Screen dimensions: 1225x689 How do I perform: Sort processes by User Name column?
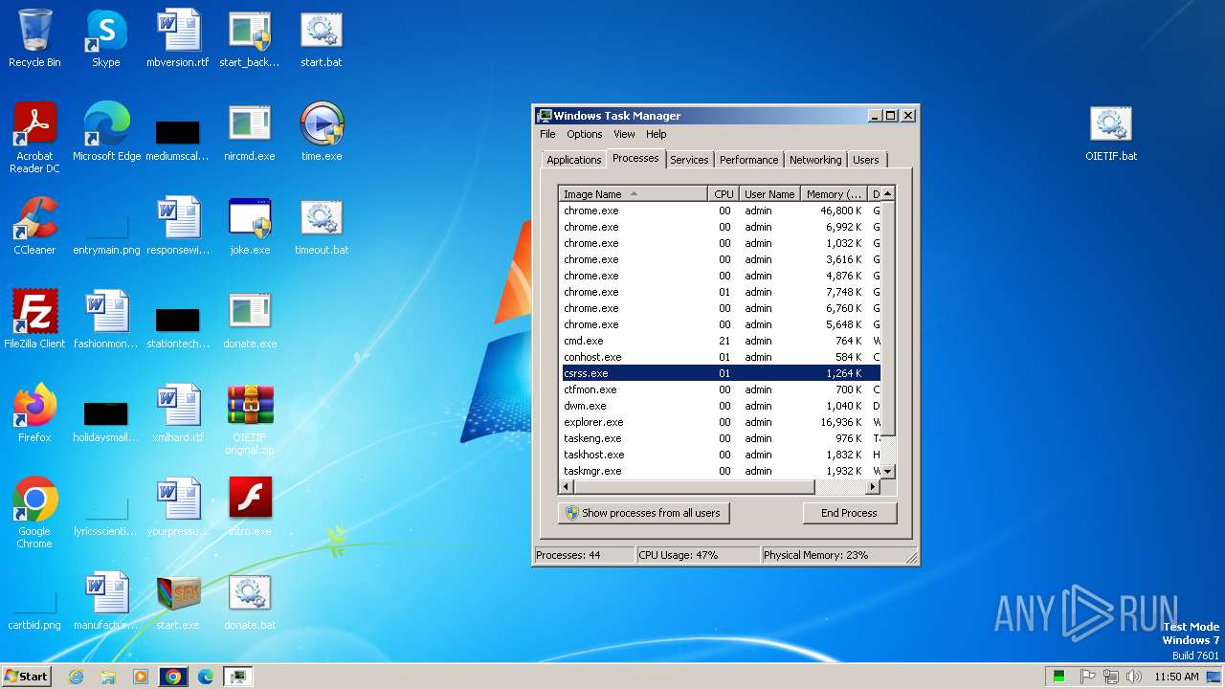[768, 194]
